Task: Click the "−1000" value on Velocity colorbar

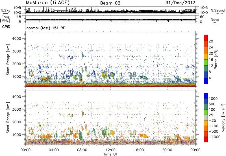Action: click(x=214, y=137)
